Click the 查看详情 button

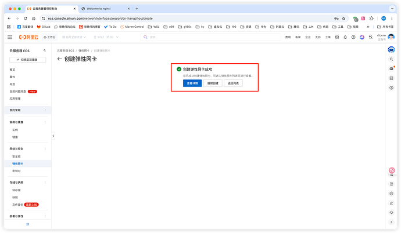coord(192,83)
